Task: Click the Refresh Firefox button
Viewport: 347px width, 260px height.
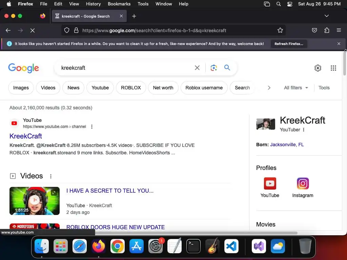Action: (x=289, y=44)
